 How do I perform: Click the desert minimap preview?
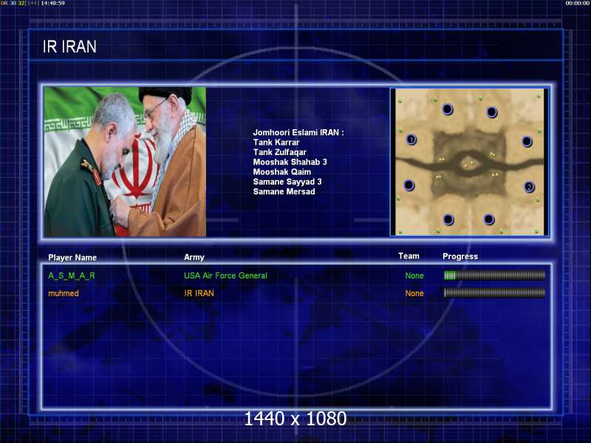coord(469,162)
